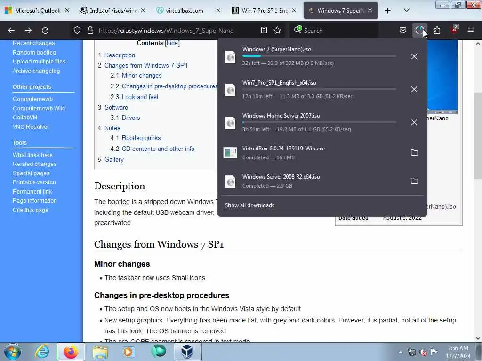This screenshot has width=482, height=361.
Task: Close the virtualbox.com tab
Action: 218,10
